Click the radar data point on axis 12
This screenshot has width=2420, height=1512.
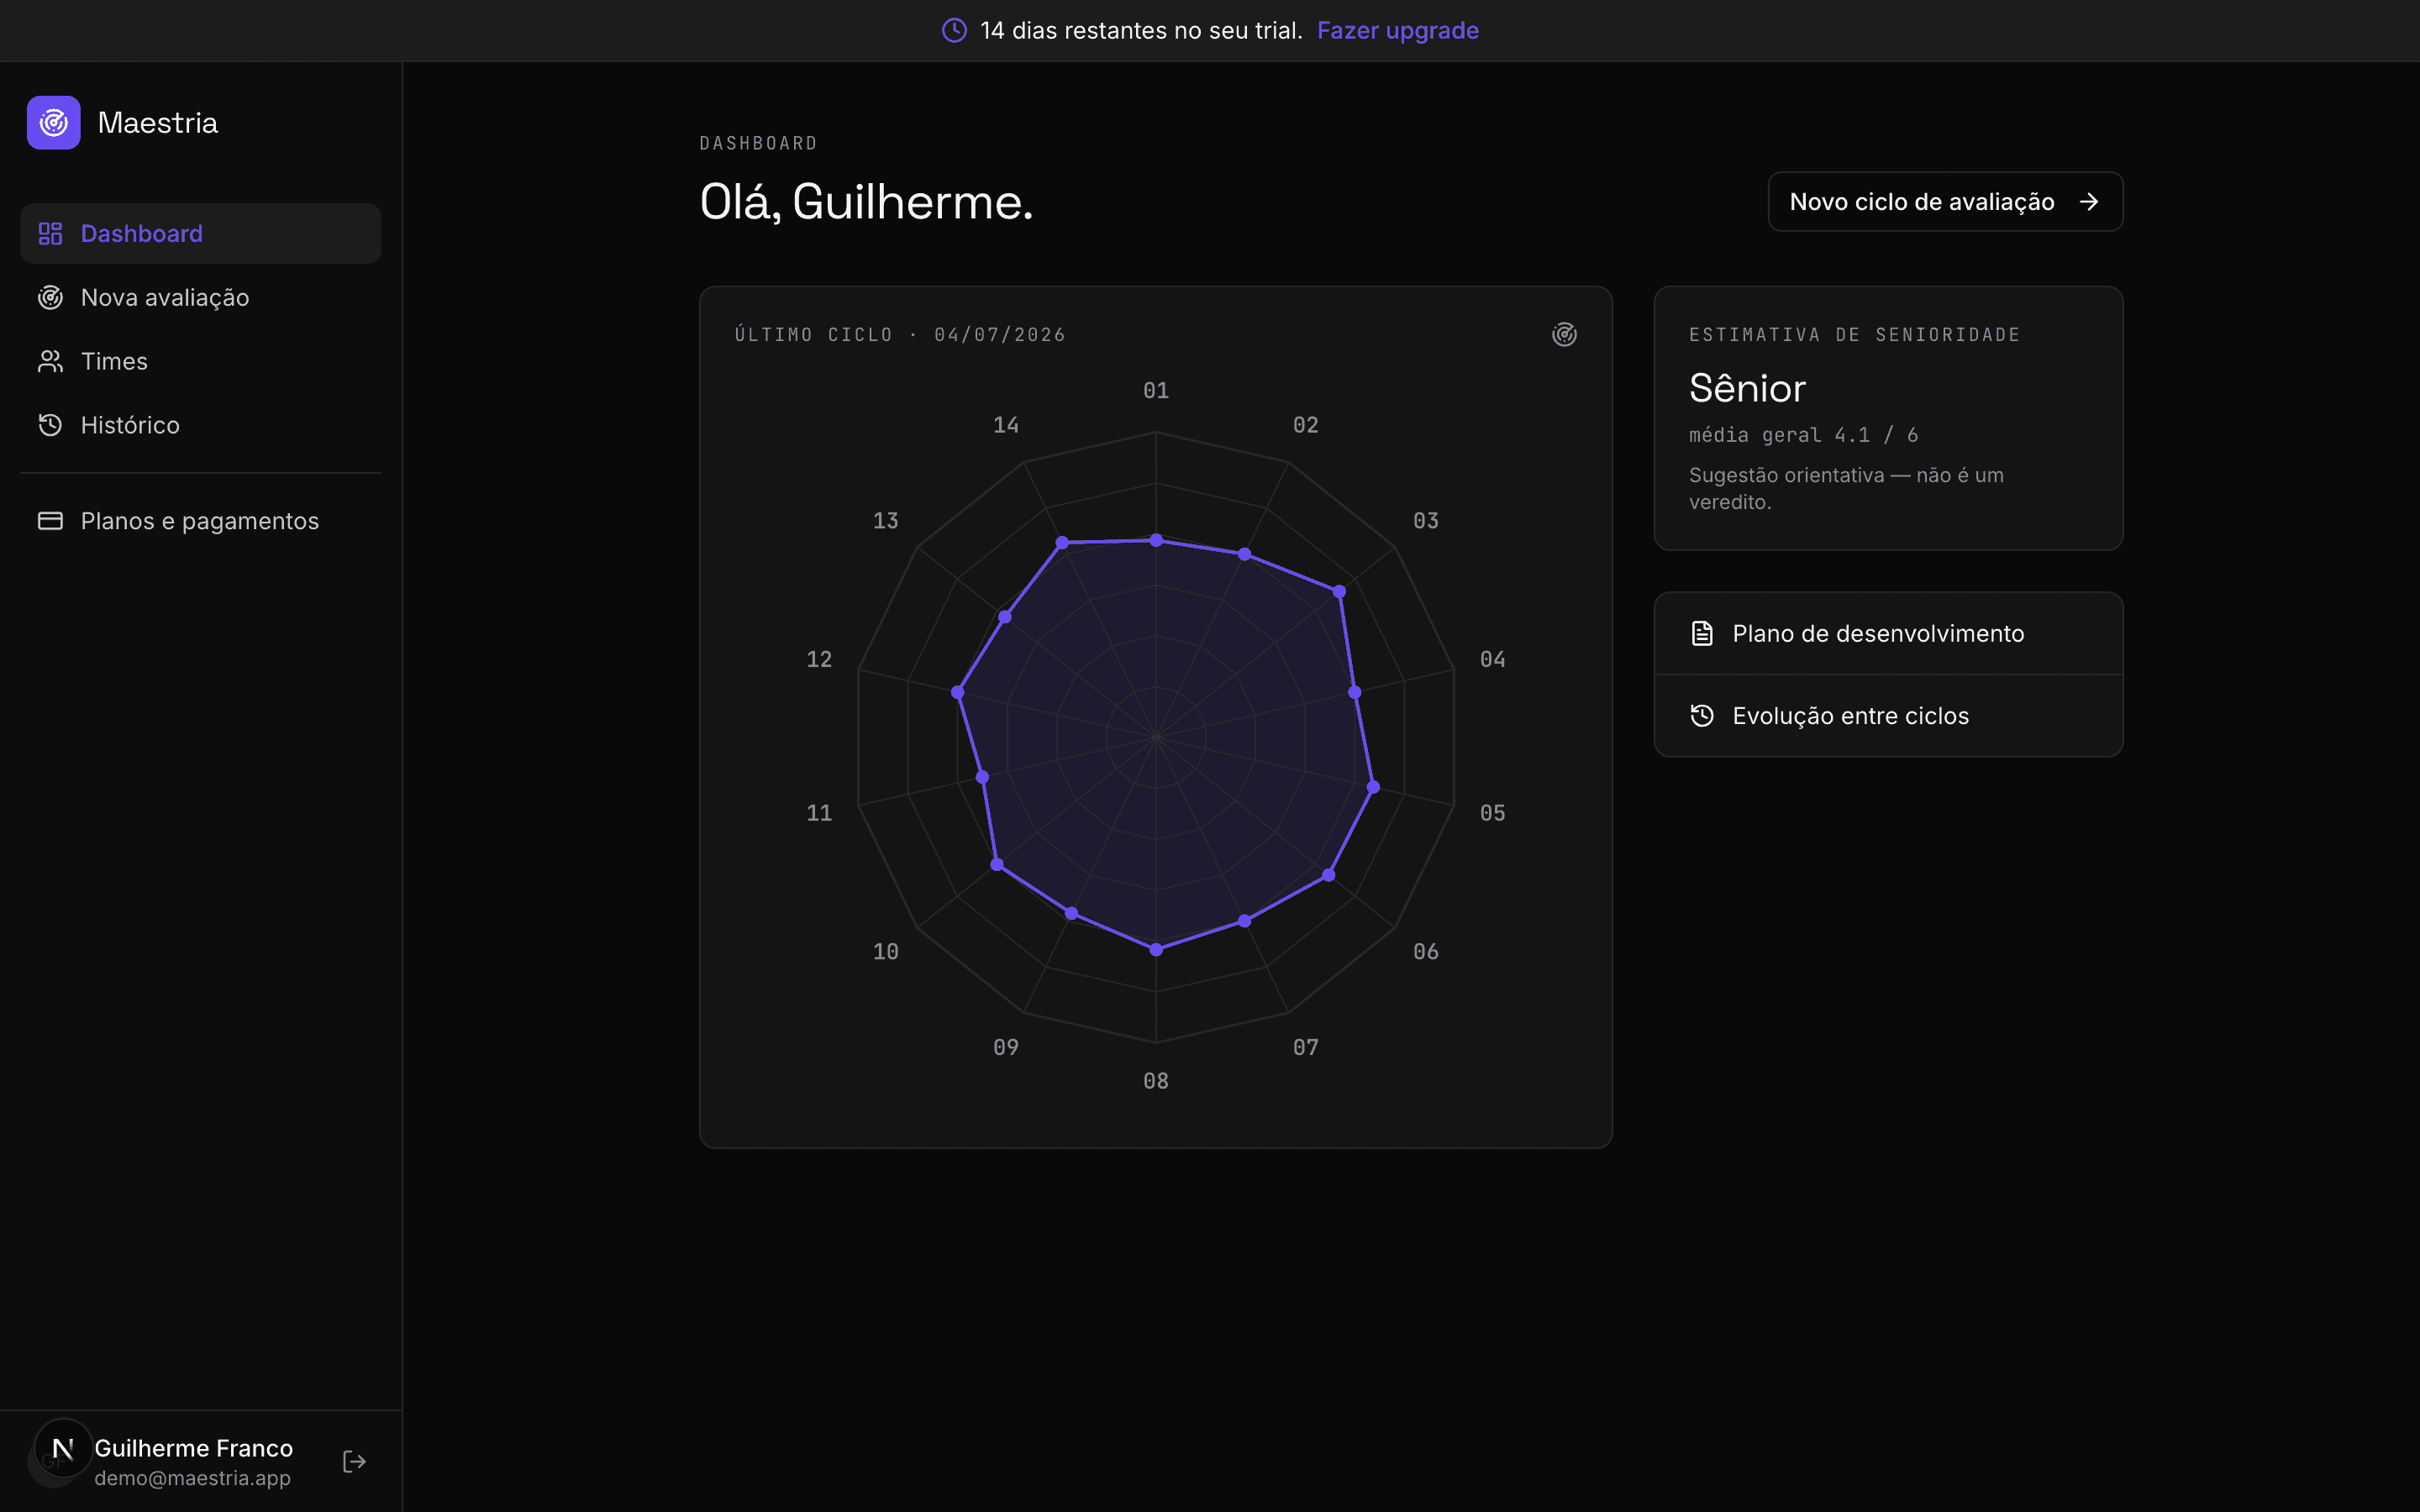[x=957, y=692]
